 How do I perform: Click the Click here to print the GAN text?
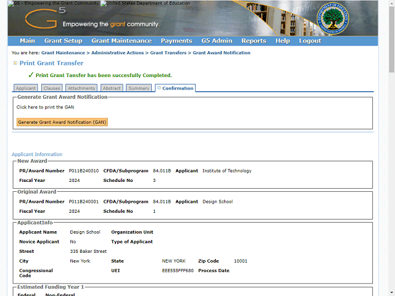click(x=45, y=107)
